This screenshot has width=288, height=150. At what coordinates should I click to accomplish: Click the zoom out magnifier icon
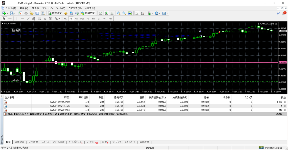124,13
